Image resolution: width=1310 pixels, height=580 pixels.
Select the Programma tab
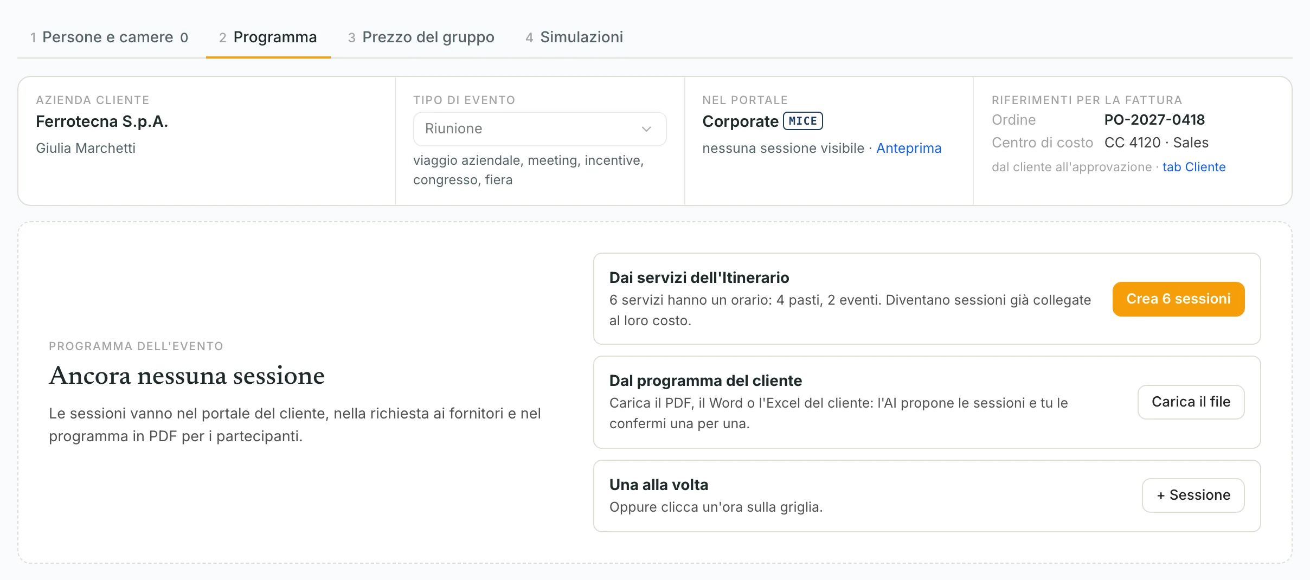pos(268,37)
